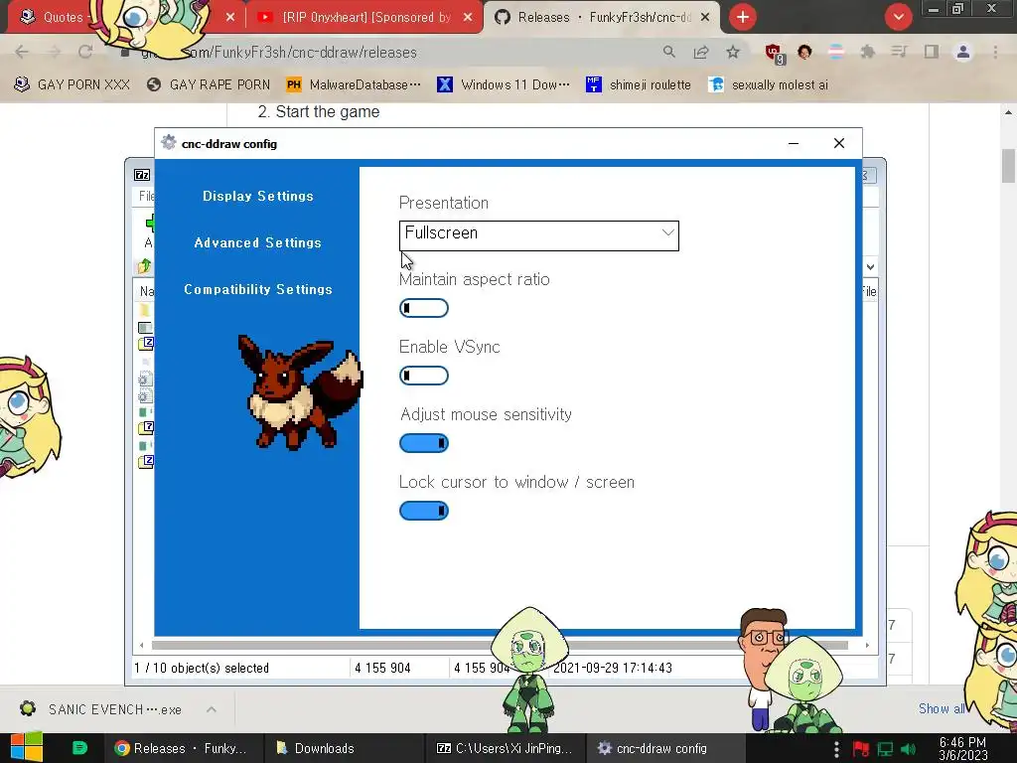The width and height of the screenshot is (1017, 763).
Task: Bookmark this page with star icon
Action: click(733, 52)
